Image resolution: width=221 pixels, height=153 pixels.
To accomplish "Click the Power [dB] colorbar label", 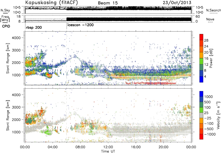I will 211,58.
